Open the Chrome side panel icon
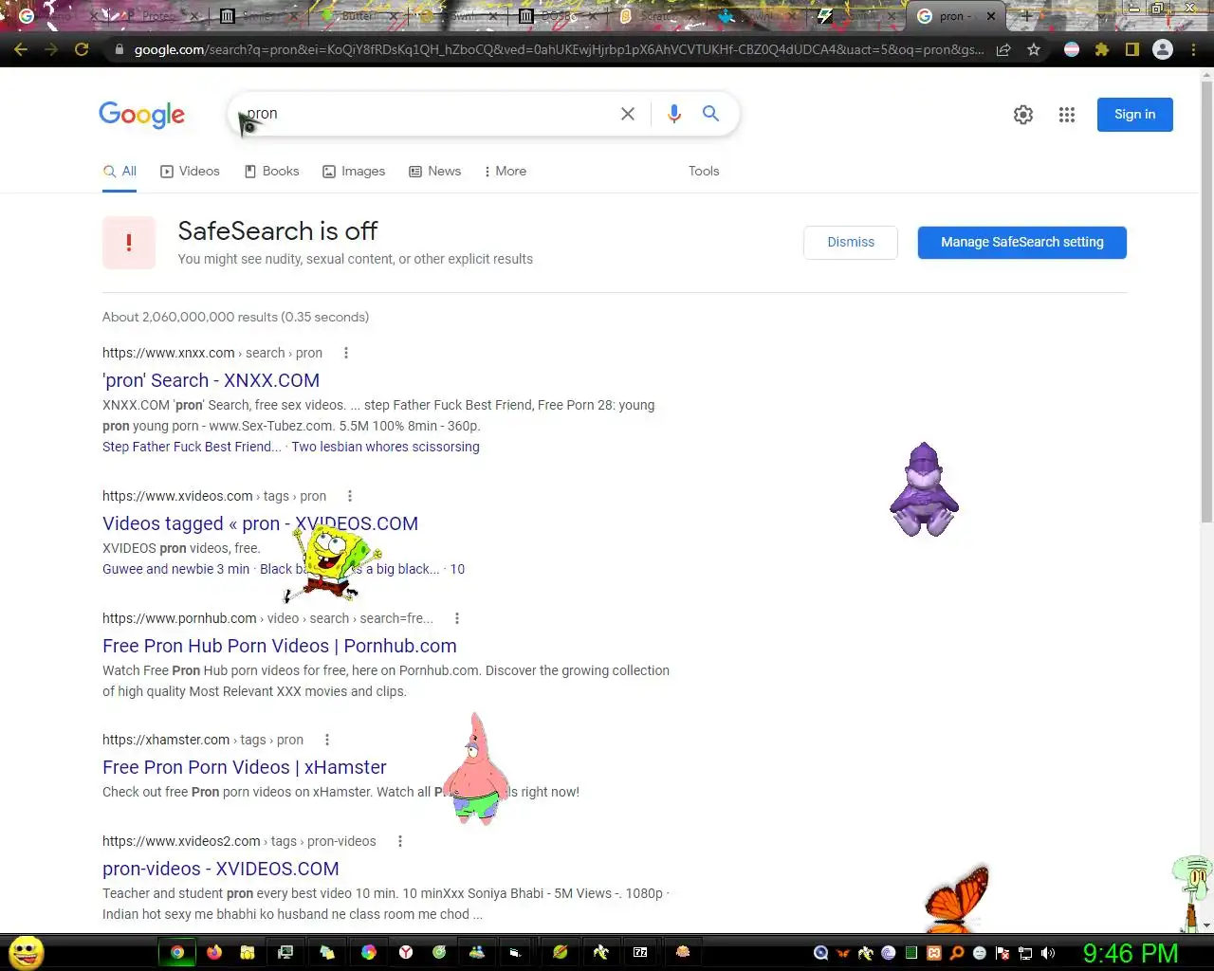The height and width of the screenshot is (971, 1214). (x=1132, y=49)
